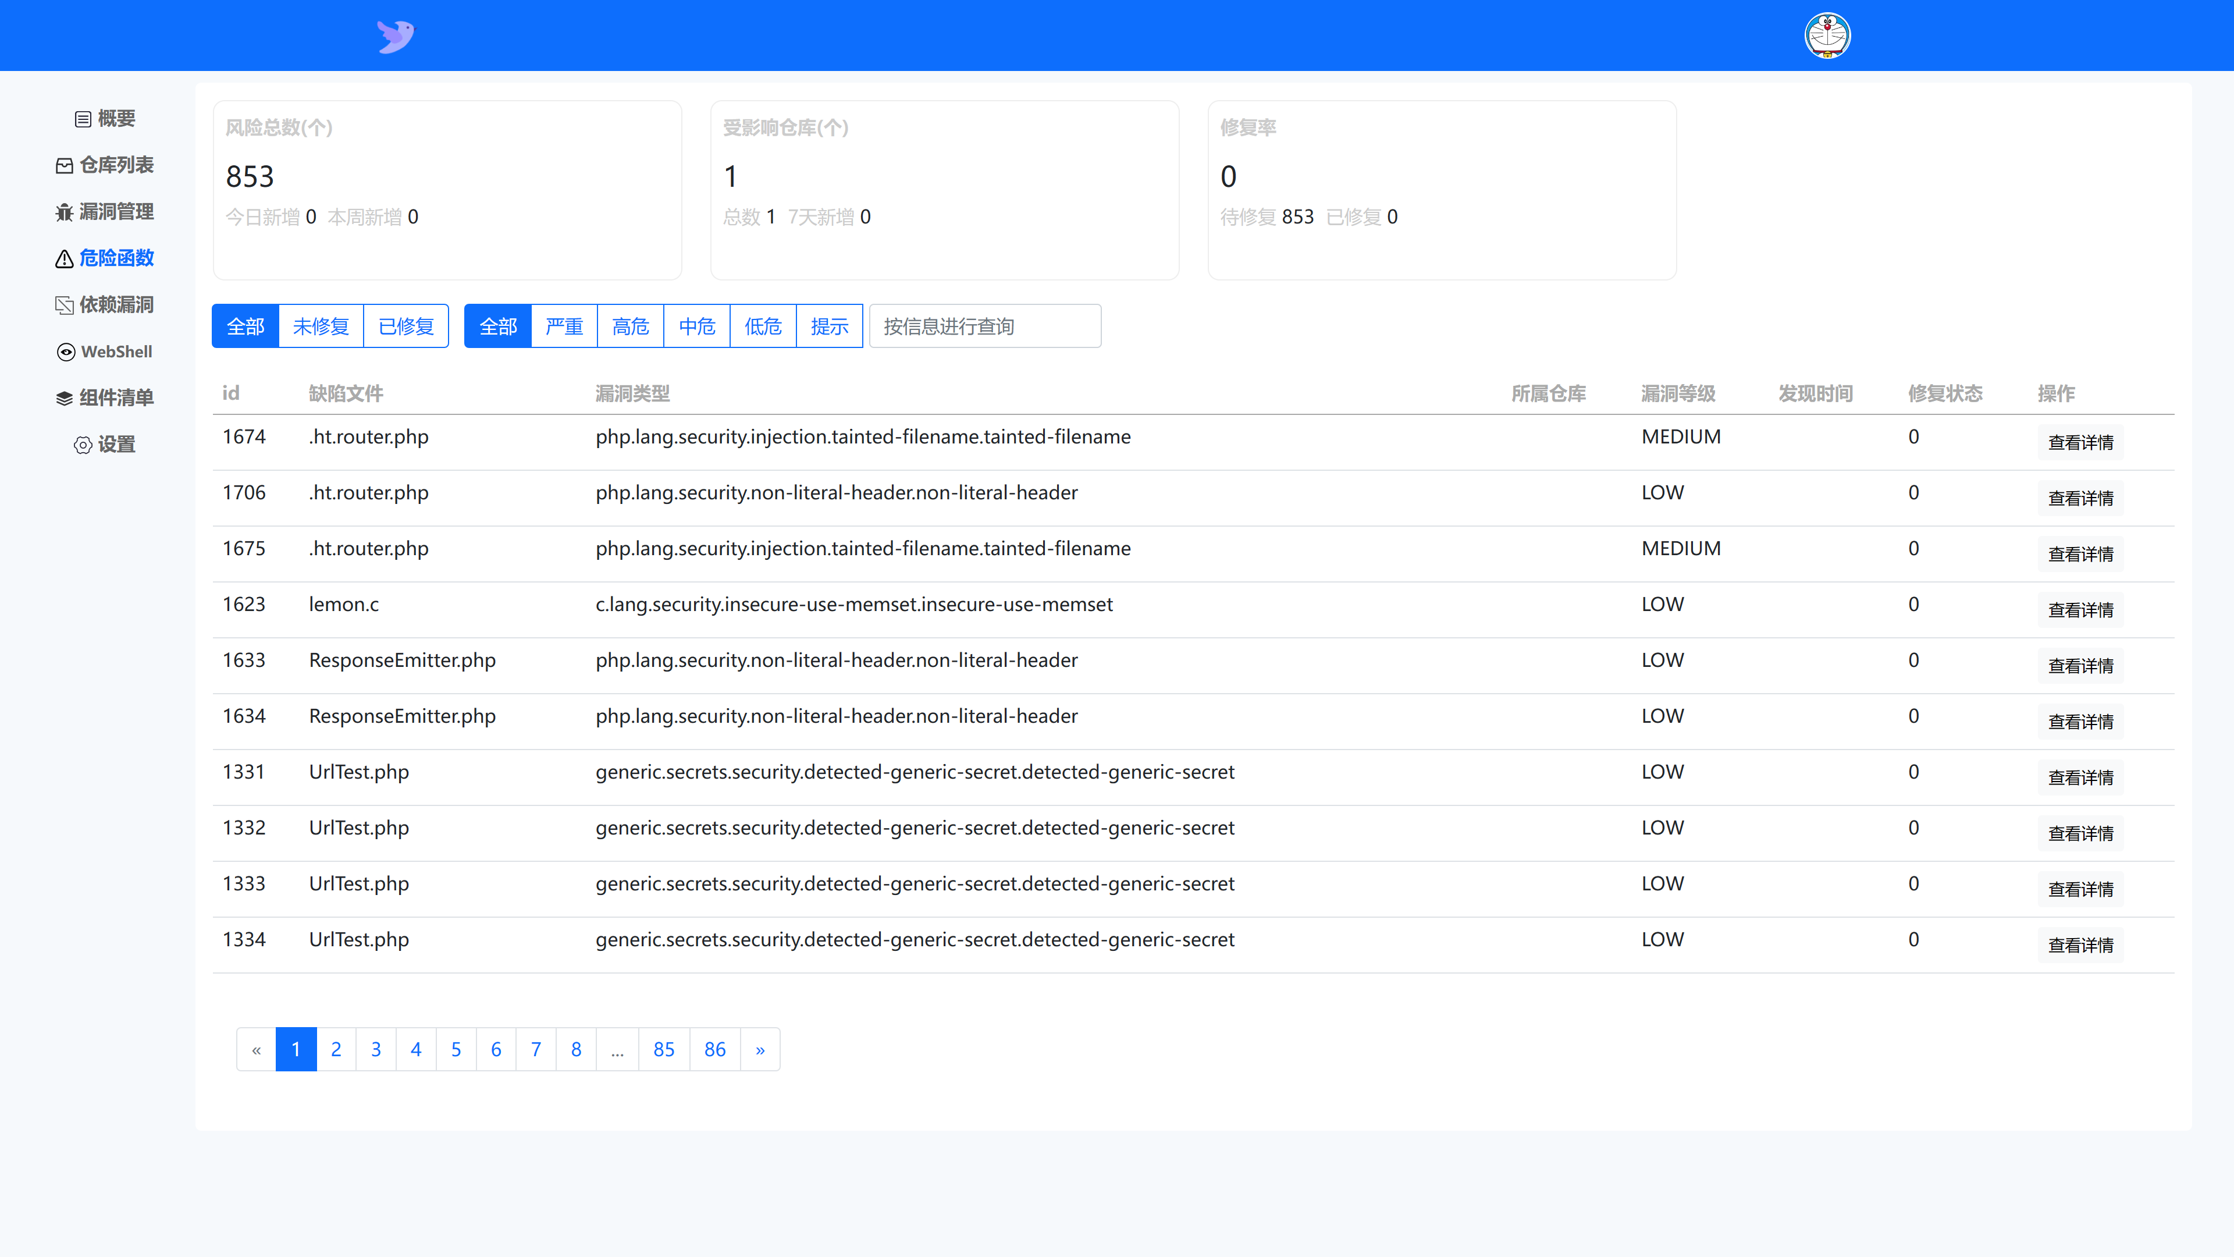Click the next page » arrow

[760, 1050]
